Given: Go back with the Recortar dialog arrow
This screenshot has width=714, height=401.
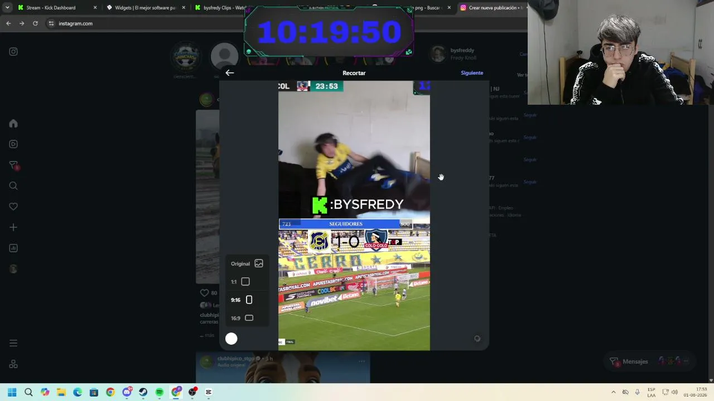Looking at the screenshot, I should tap(230, 73).
